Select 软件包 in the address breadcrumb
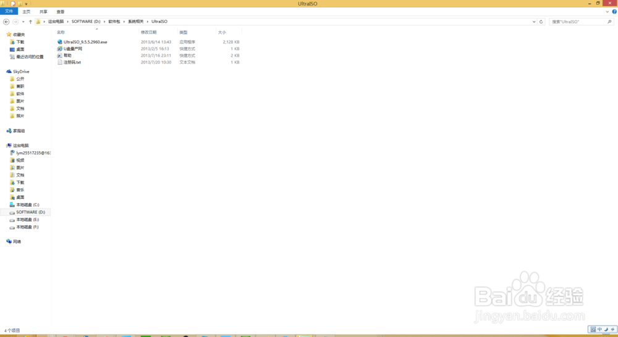The width and height of the screenshot is (618, 337). pos(114,22)
